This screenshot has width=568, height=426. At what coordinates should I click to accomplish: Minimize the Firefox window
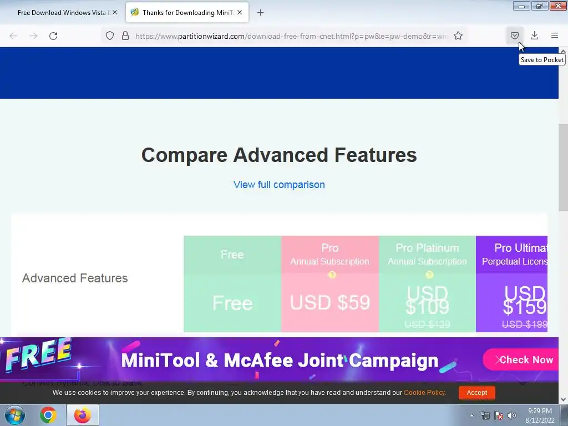point(521,6)
